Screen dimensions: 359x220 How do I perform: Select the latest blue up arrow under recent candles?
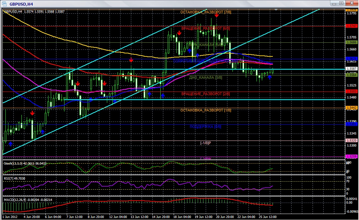(270, 77)
